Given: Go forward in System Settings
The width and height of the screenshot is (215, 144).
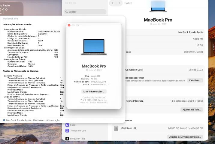Looking at the screenshot, I should [119, 3].
